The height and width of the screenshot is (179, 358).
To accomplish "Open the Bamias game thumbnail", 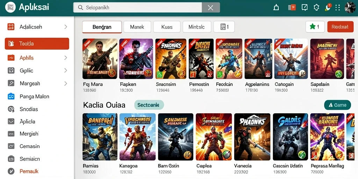I will [x=100, y=137].
